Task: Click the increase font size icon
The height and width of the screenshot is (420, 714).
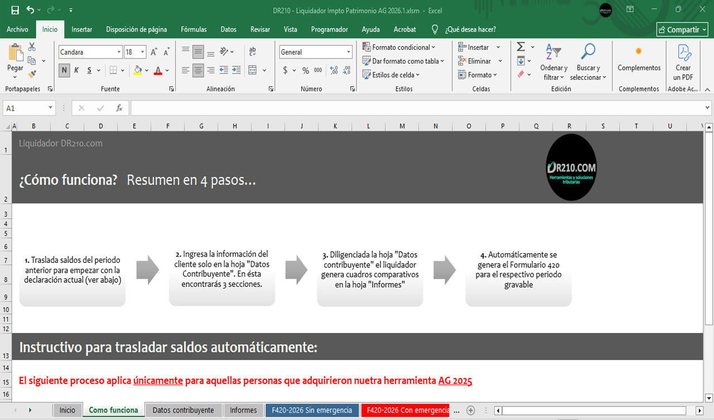Action: [154, 52]
